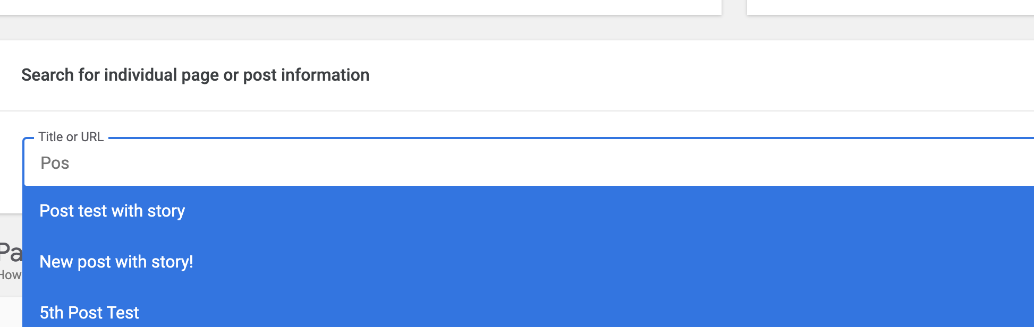Viewport: 1034px width, 327px height.
Task: Pick '5th Post Test' from the suggestion list
Action: coord(89,313)
